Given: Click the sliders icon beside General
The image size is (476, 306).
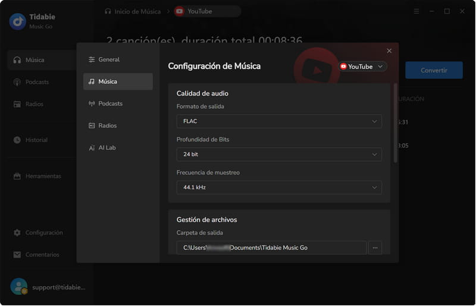Looking at the screenshot, I should tap(92, 59).
